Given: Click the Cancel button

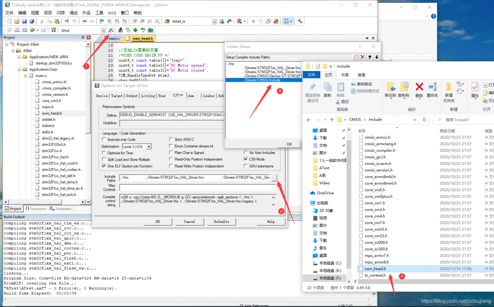Looking at the screenshot, I should tap(189, 222).
